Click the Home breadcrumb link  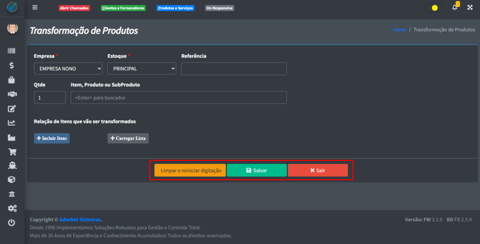tap(399, 30)
